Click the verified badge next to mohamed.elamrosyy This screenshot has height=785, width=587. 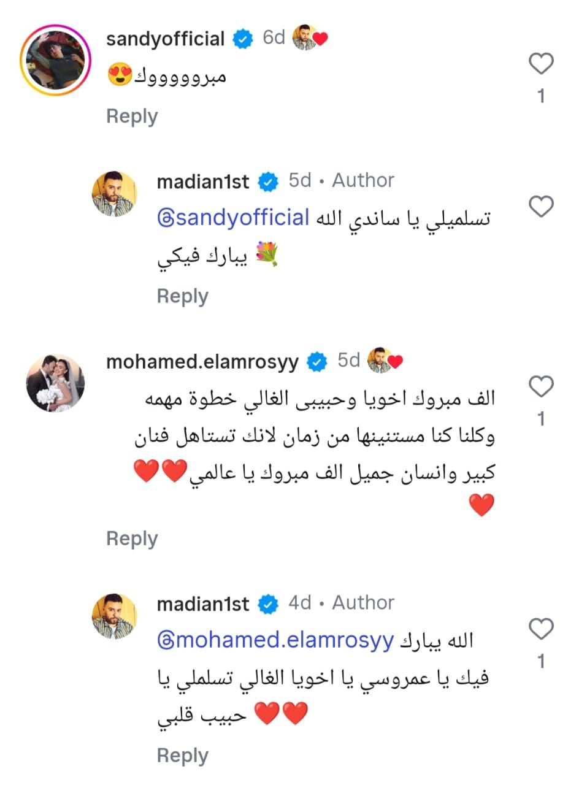click(x=317, y=361)
